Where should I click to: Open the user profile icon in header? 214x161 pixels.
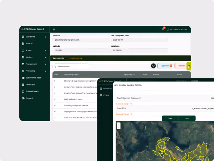[x=168, y=29]
